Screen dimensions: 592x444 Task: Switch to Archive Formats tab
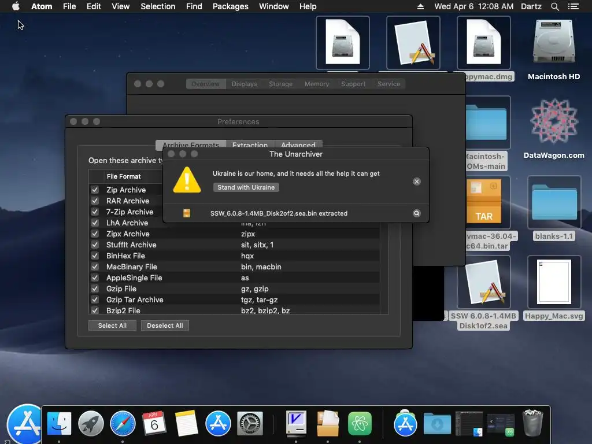coord(191,145)
